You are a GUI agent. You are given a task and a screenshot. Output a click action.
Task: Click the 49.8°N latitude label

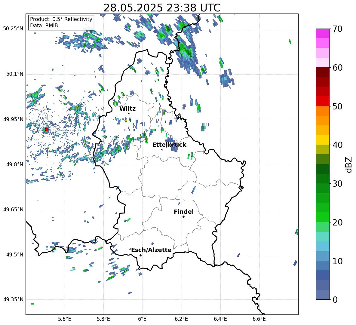click(x=15, y=164)
